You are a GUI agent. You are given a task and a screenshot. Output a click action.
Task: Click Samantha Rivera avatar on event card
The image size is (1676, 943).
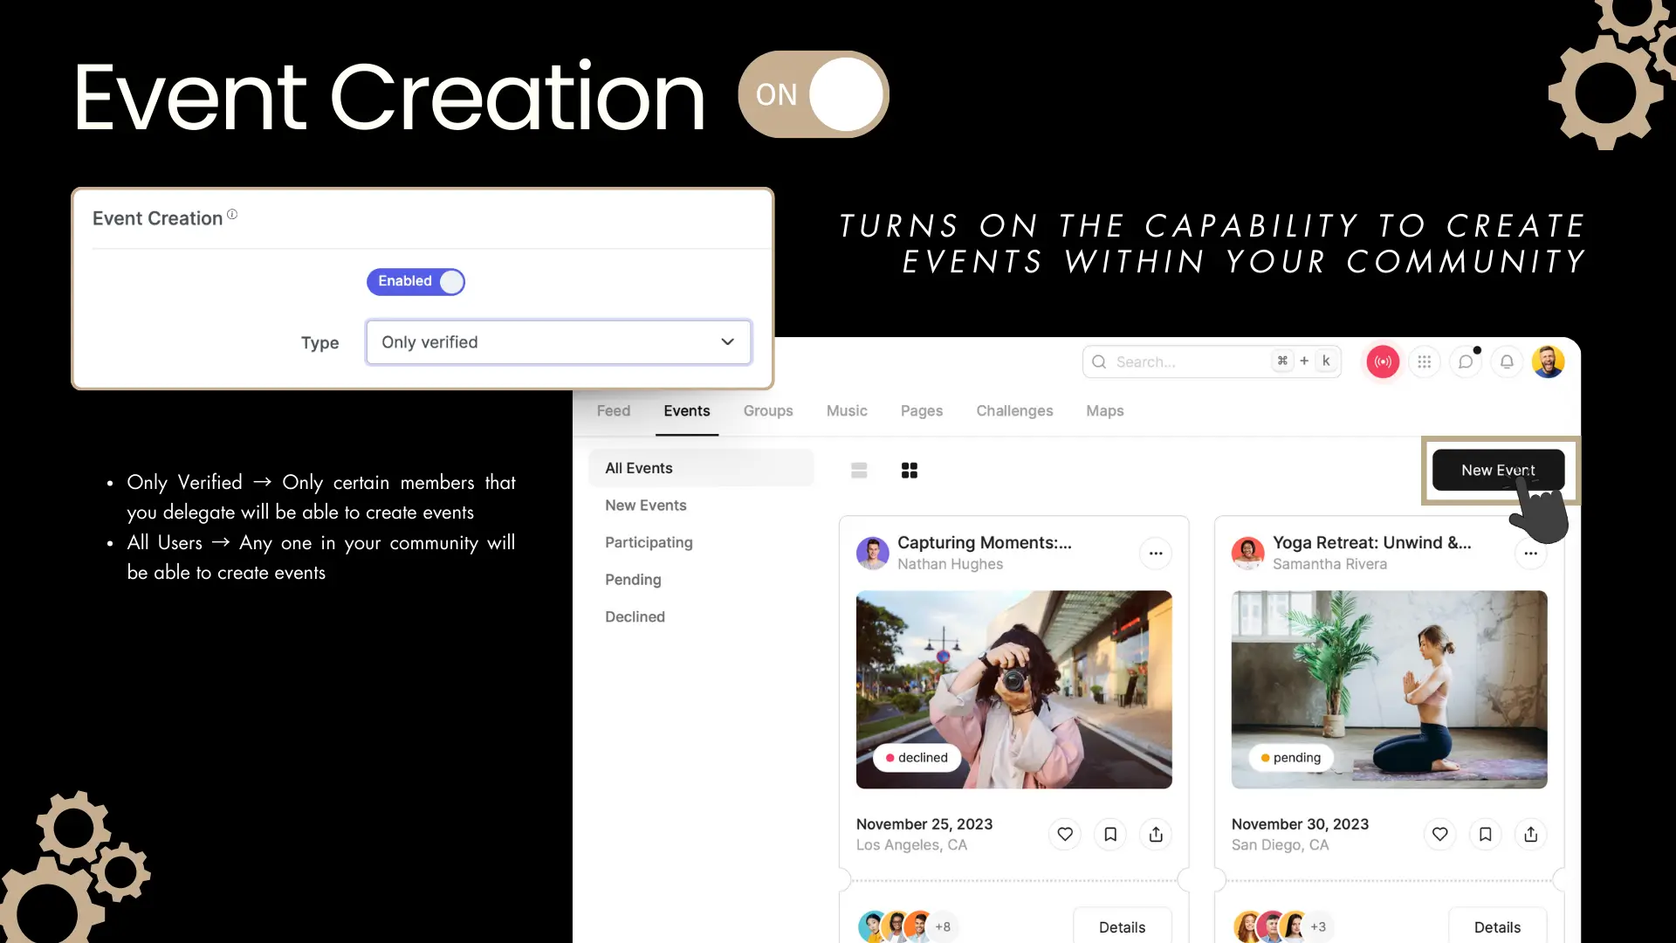point(1248,553)
